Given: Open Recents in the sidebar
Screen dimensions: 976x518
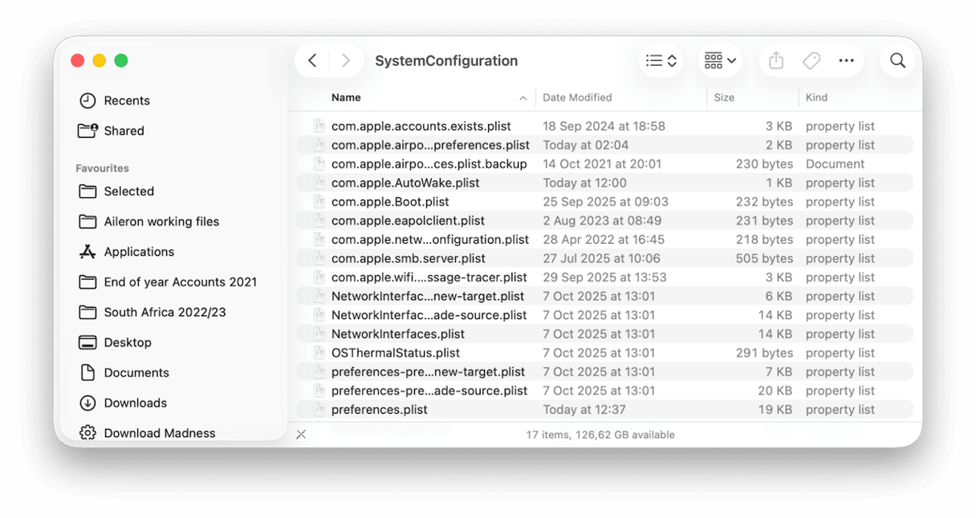Looking at the screenshot, I should click(x=126, y=101).
